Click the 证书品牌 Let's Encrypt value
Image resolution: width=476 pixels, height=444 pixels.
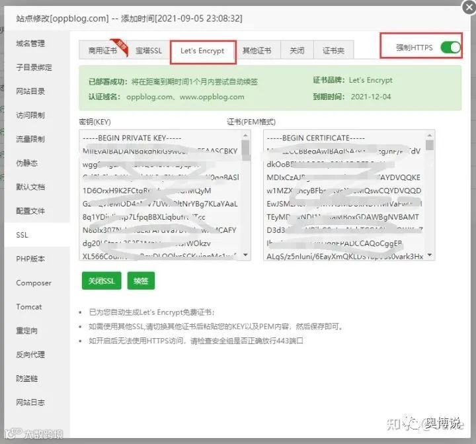click(x=371, y=80)
